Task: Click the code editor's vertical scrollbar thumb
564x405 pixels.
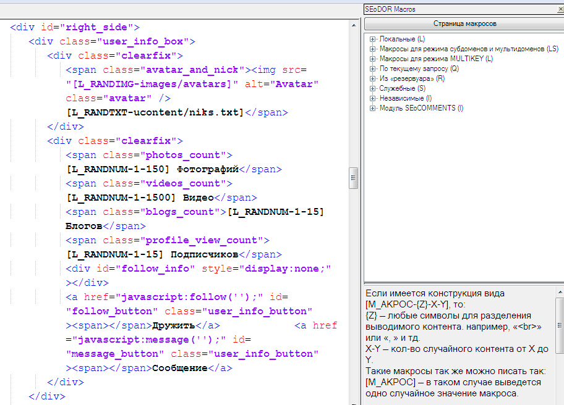Action: pos(354,177)
